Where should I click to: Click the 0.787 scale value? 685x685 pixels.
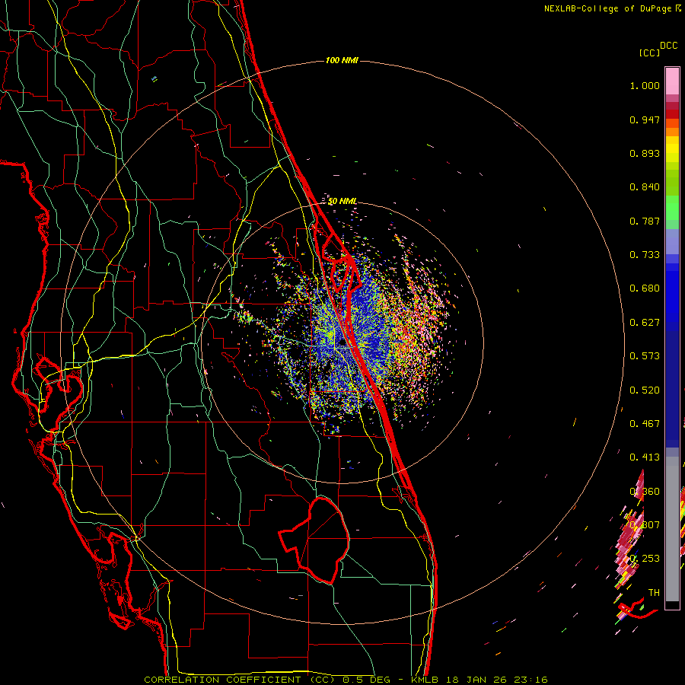[x=645, y=221]
